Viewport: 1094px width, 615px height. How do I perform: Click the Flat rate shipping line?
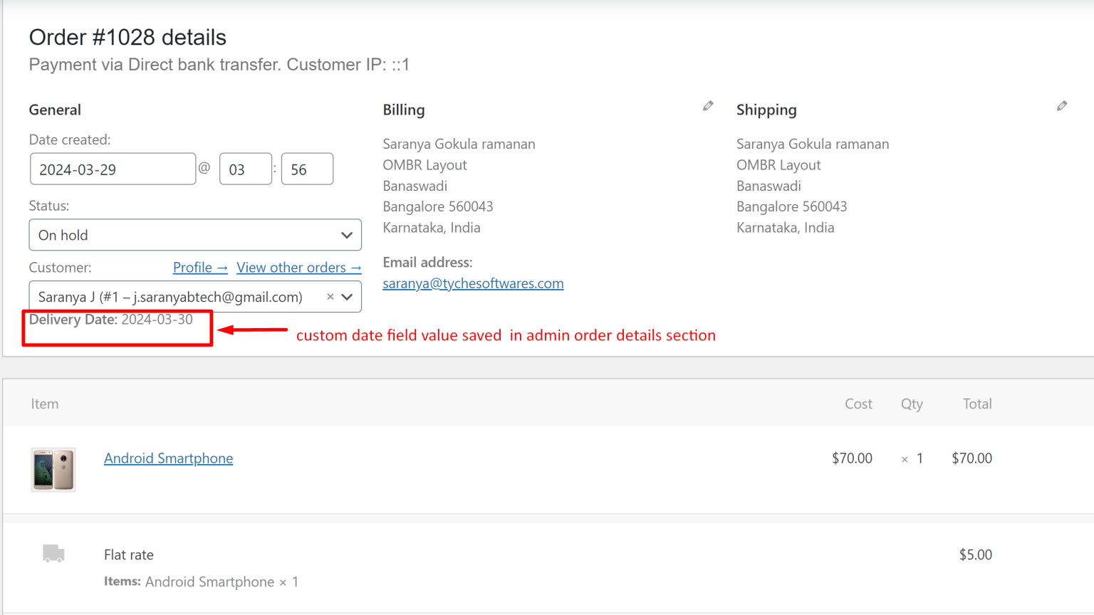coord(128,554)
